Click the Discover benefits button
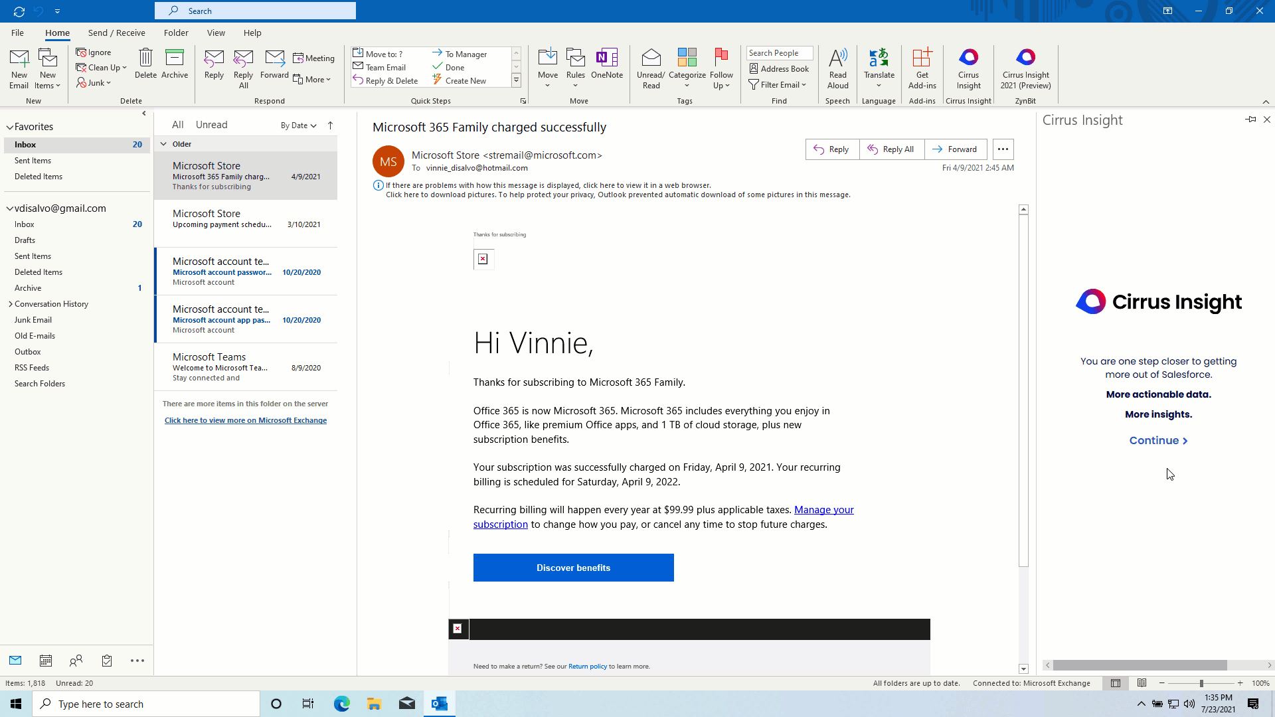The image size is (1275, 717). (573, 568)
